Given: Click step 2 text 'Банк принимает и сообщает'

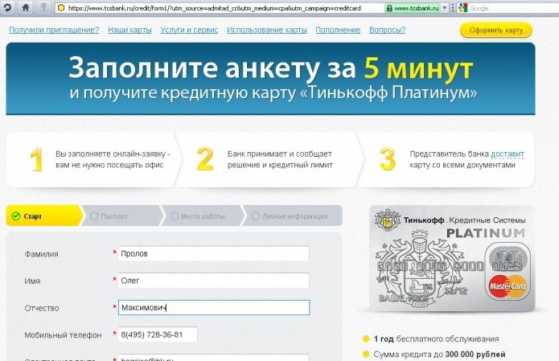Looking at the screenshot, I should 280,154.
